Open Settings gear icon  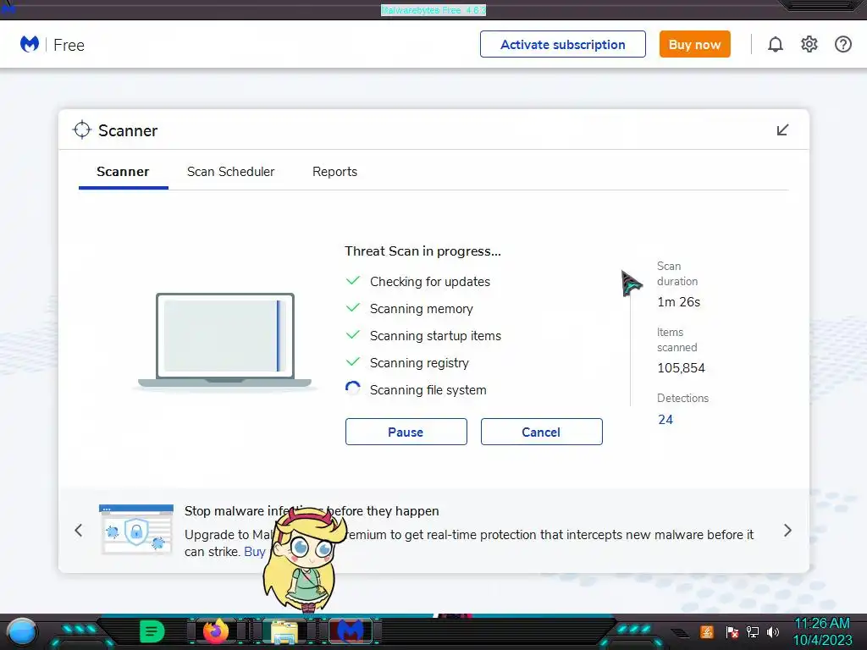tap(809, 44)
